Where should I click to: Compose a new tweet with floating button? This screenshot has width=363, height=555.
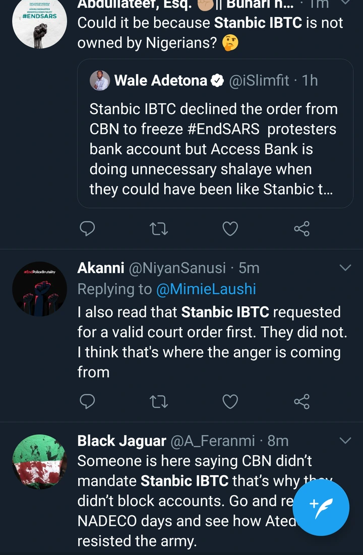321,507
